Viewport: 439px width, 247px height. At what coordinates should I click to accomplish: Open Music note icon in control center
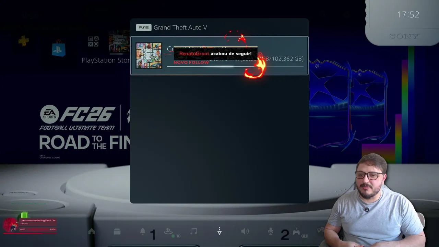click(x=194, y=232)
